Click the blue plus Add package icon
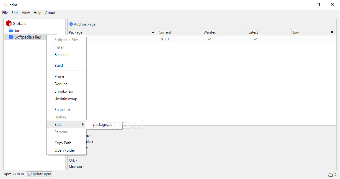Screen dimensions: 340x179 [71, 24]
